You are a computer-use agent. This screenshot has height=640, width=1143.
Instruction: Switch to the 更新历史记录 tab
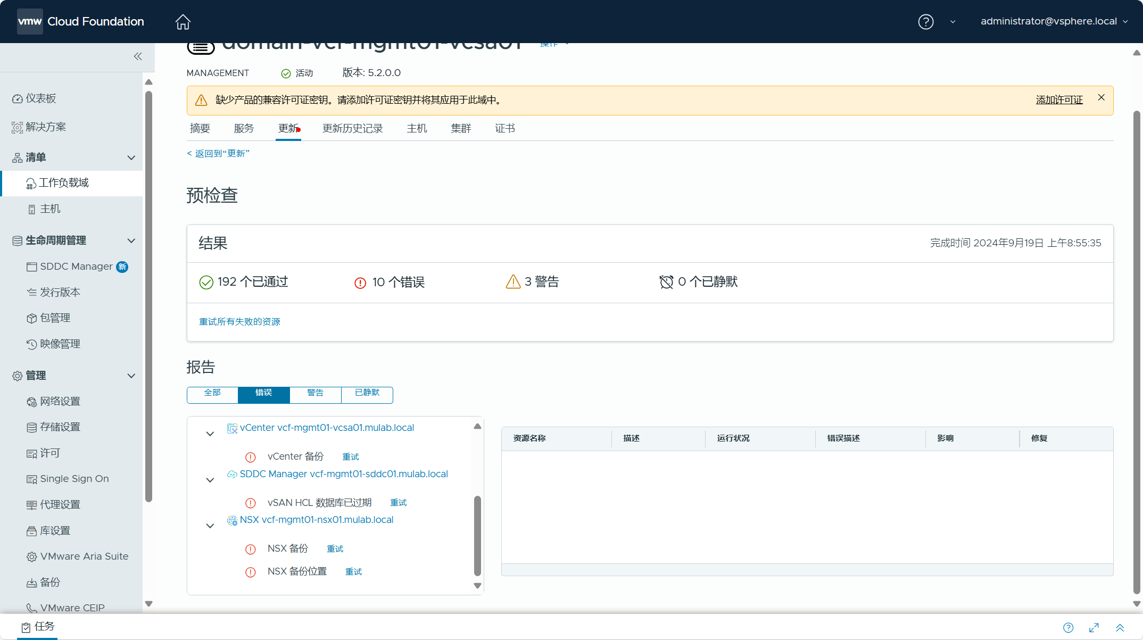coord(352,128)
